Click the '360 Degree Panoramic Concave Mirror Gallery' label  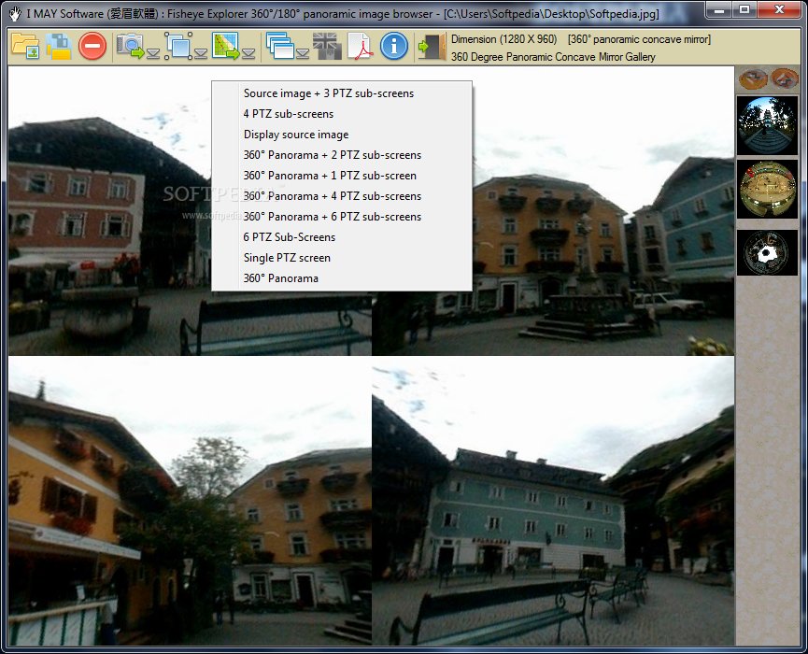(x=553, y=57)
